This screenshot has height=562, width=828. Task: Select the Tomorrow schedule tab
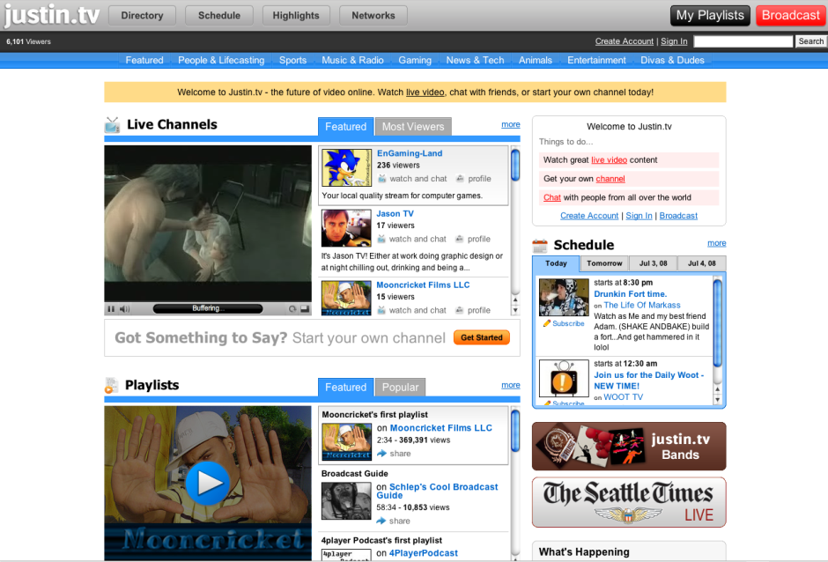(x=604, y=263)
